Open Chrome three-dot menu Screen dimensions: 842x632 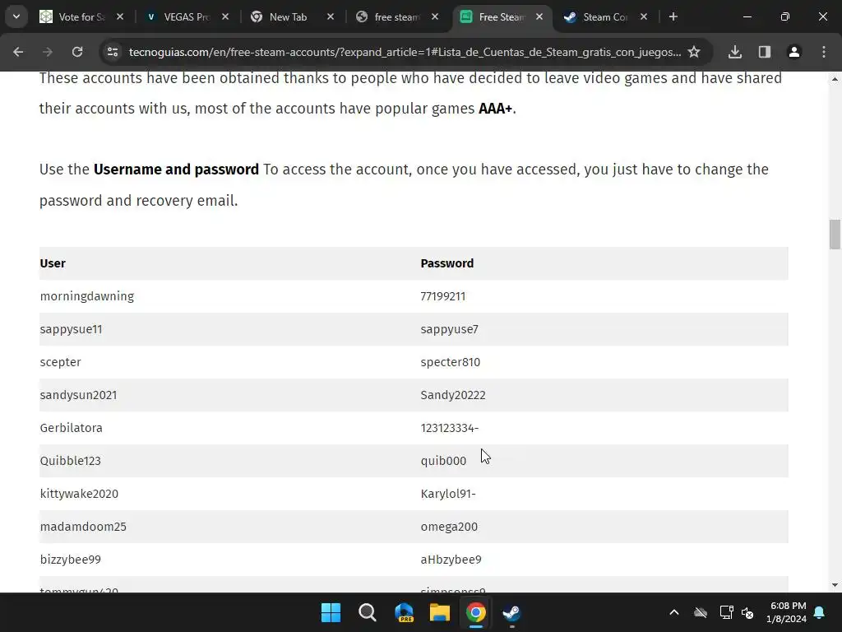tap(824, 52)
